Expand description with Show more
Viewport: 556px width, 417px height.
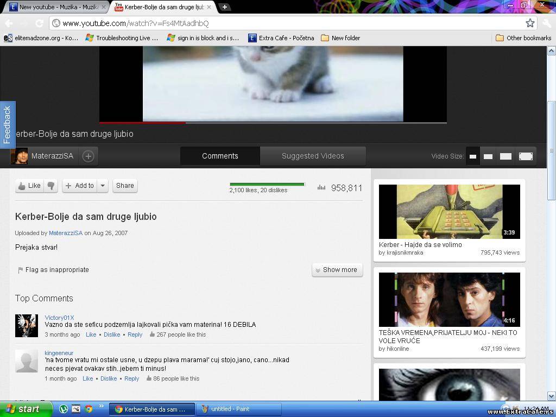[x=337, y=270]
